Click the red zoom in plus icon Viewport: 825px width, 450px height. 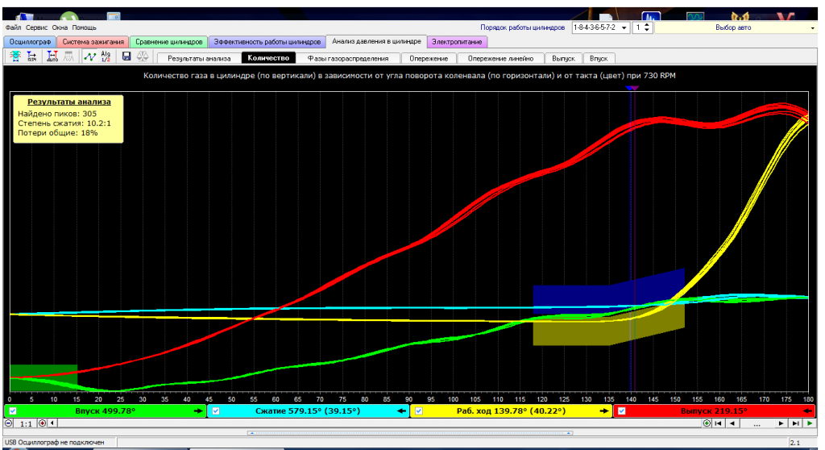click(x=42, y=423)
